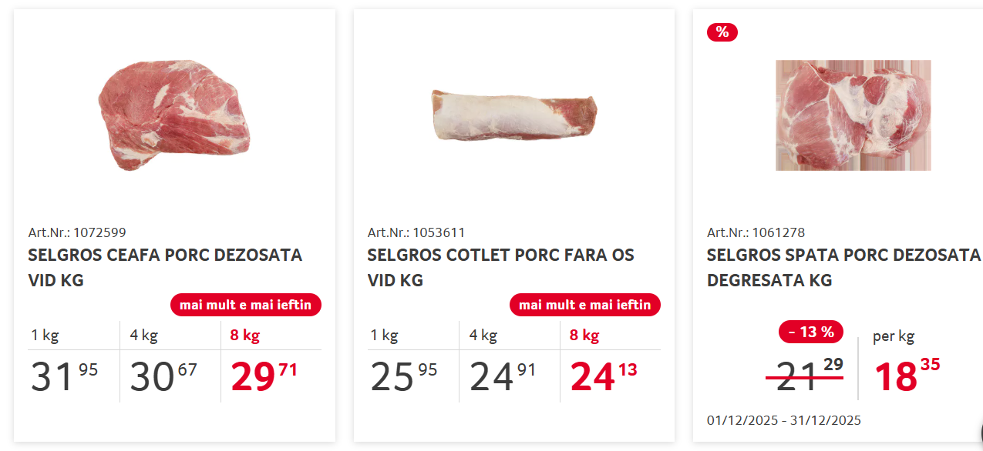Open the ceafa porc product image
This screenshot has width=983, height=451.
click(174, 115)
